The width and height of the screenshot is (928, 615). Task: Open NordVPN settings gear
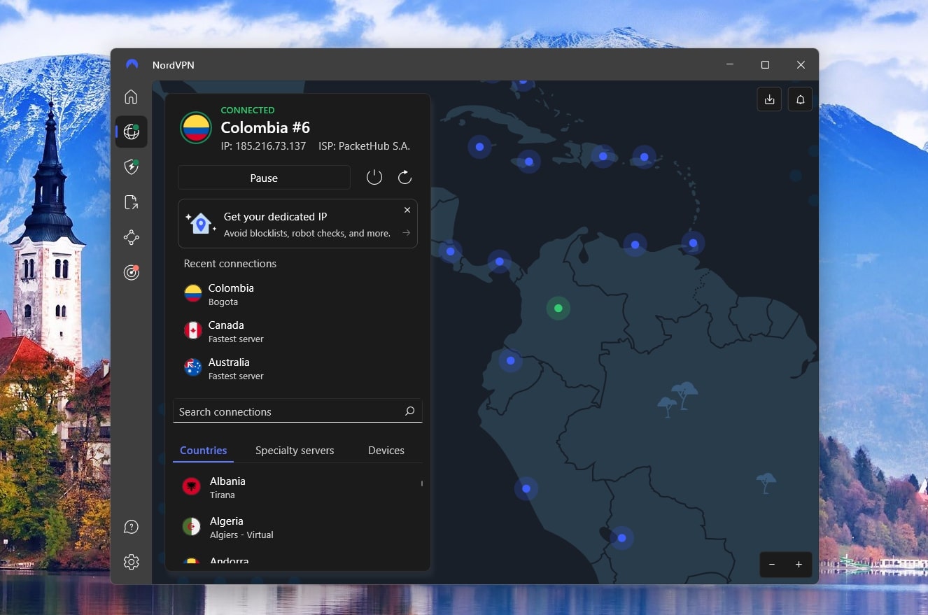tap(132, 562)
